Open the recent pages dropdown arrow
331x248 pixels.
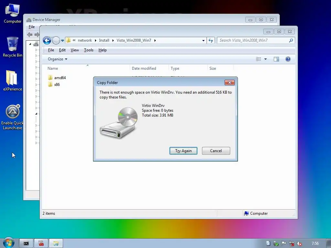click(62, 40)
